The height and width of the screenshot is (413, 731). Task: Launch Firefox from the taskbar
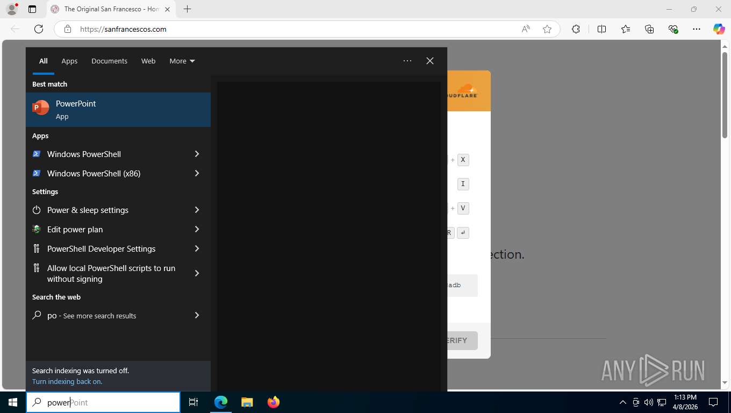274,402
